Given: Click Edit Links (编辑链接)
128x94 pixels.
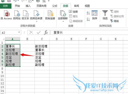Looking at the screenshot, I should point(76,21).
